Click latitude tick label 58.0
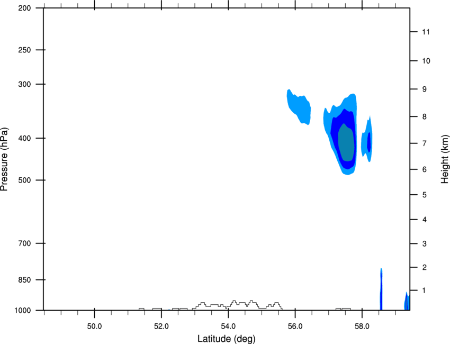 [362, 327]
